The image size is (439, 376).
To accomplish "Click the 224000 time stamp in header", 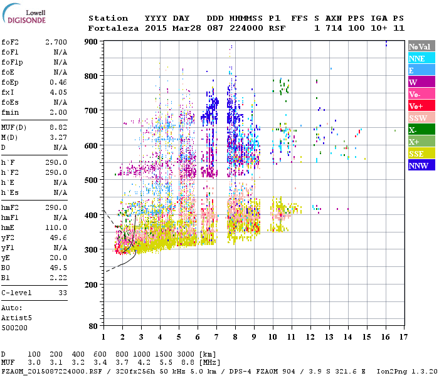I will click(245, 28).
